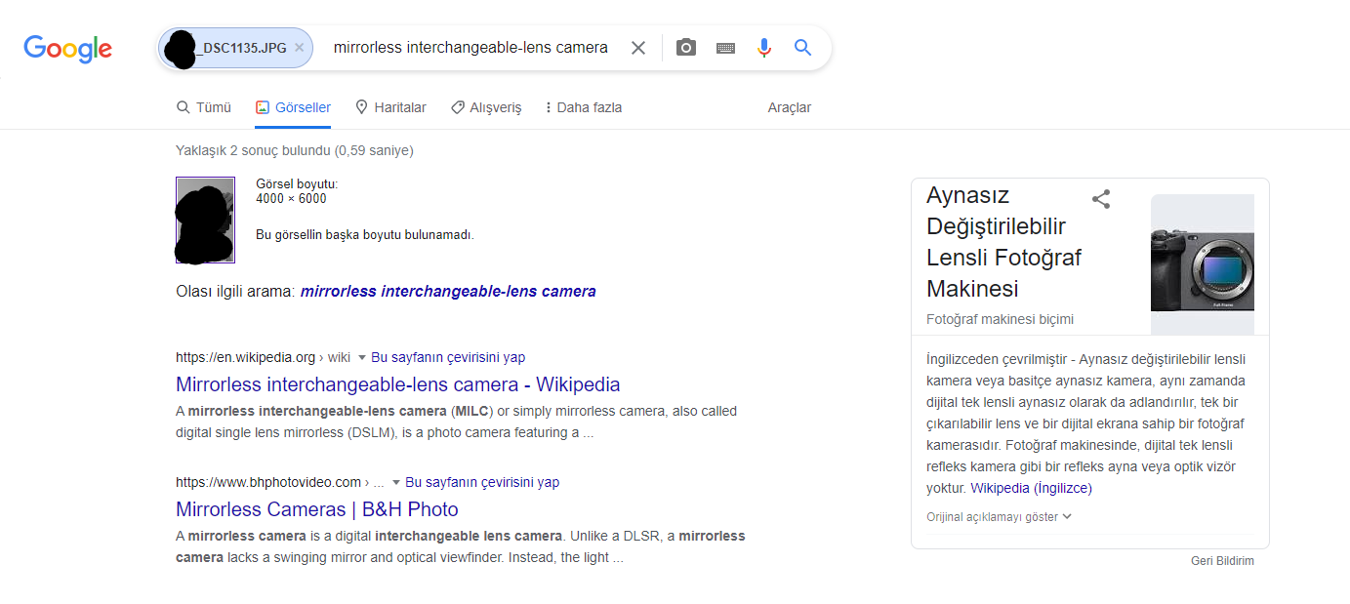Expand the Daha fazla menu

(583, 107)
